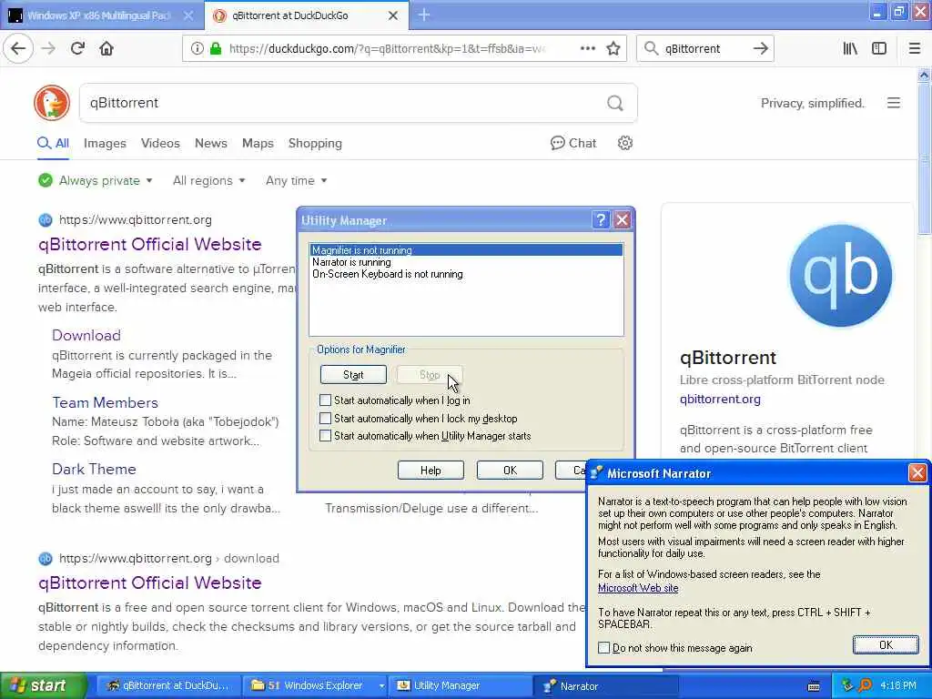The width and height of the screenshot is (932, 699).
Task: Open the Microsoft Web site link
Action: 638,588
